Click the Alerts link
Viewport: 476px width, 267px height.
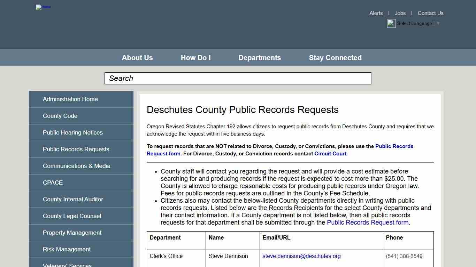[x=376, y=13]
